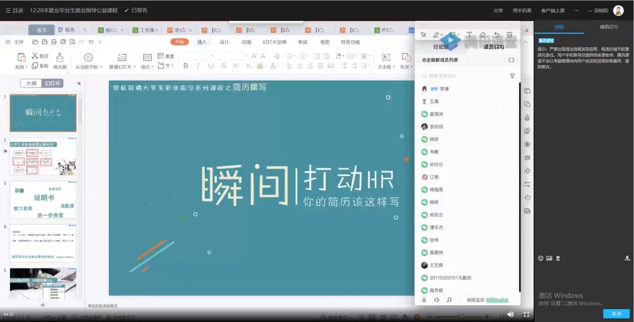This screenshot has height=322, width=634.
Task: Click the filter funnel icon in member list
Action: coord(512,76)
